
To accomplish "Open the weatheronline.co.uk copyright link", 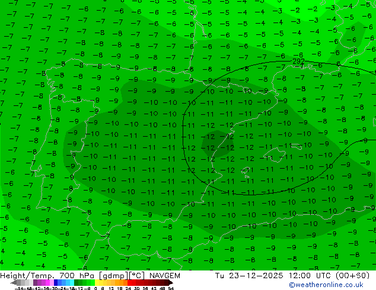I will (326, 285).
